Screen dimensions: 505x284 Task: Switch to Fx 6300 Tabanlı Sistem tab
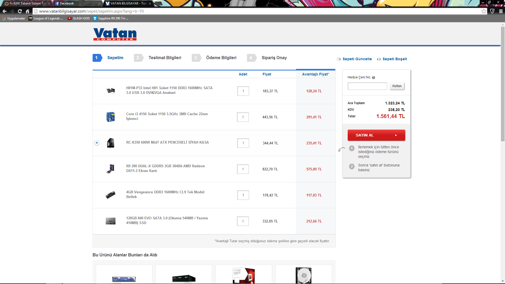coord(26,3)
